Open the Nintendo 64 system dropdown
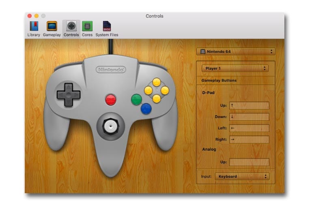The width and height of the screenshot is (314, 209). (236, 51)
